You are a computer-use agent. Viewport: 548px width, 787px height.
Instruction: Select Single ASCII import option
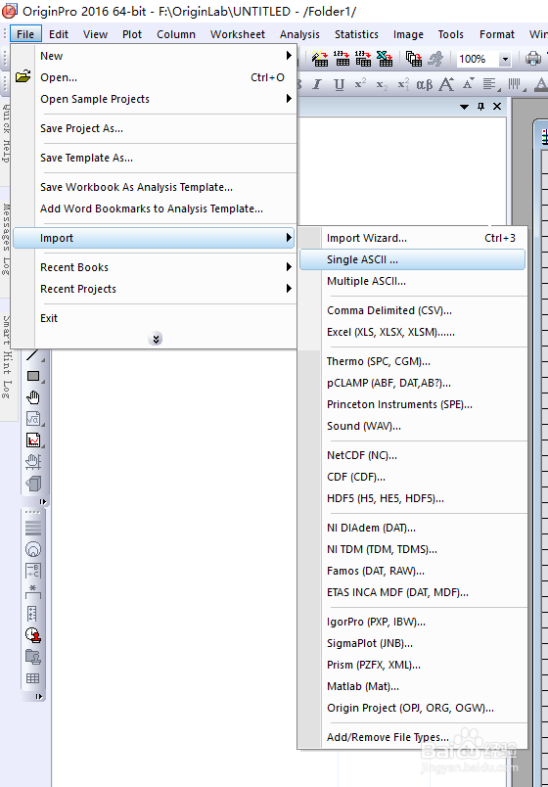pyautogui.click(x=412, y=259)
